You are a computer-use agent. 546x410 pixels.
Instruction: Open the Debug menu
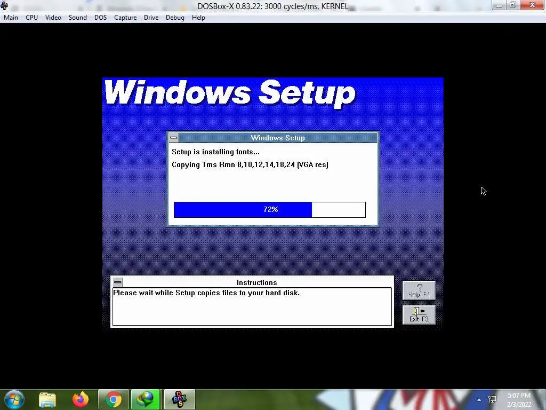coord(175,18)
